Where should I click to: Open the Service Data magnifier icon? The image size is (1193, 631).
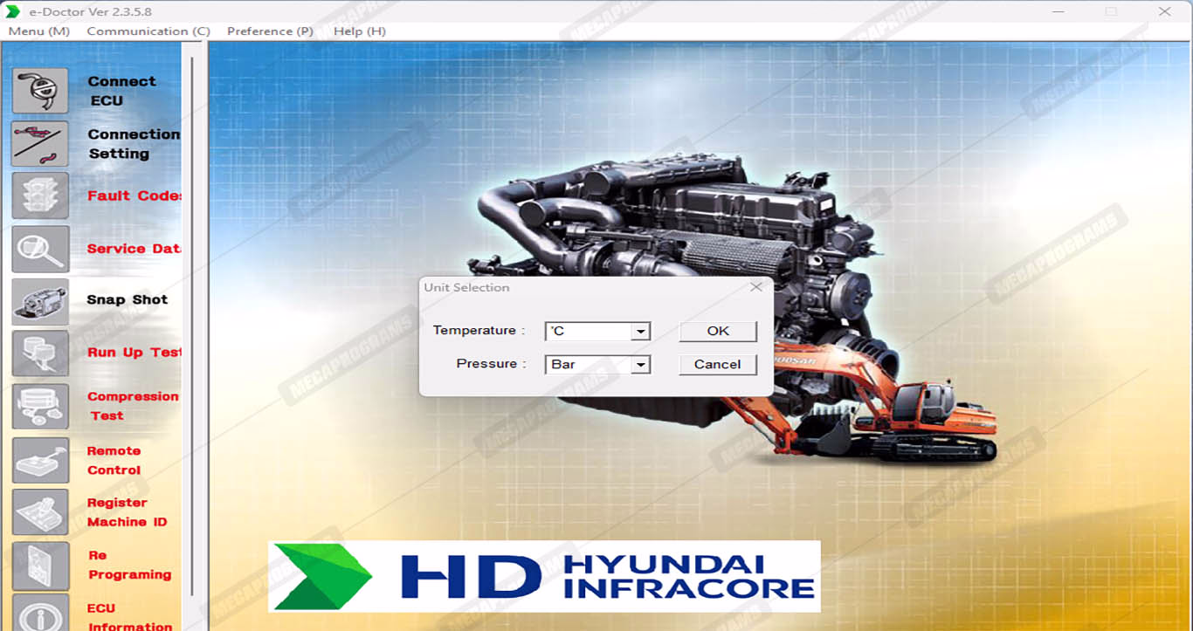pos(40,249)
